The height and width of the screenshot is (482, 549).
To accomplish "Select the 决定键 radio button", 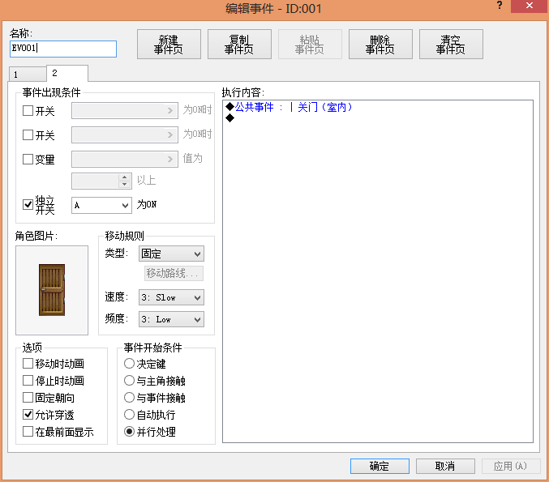I will 129,364.
